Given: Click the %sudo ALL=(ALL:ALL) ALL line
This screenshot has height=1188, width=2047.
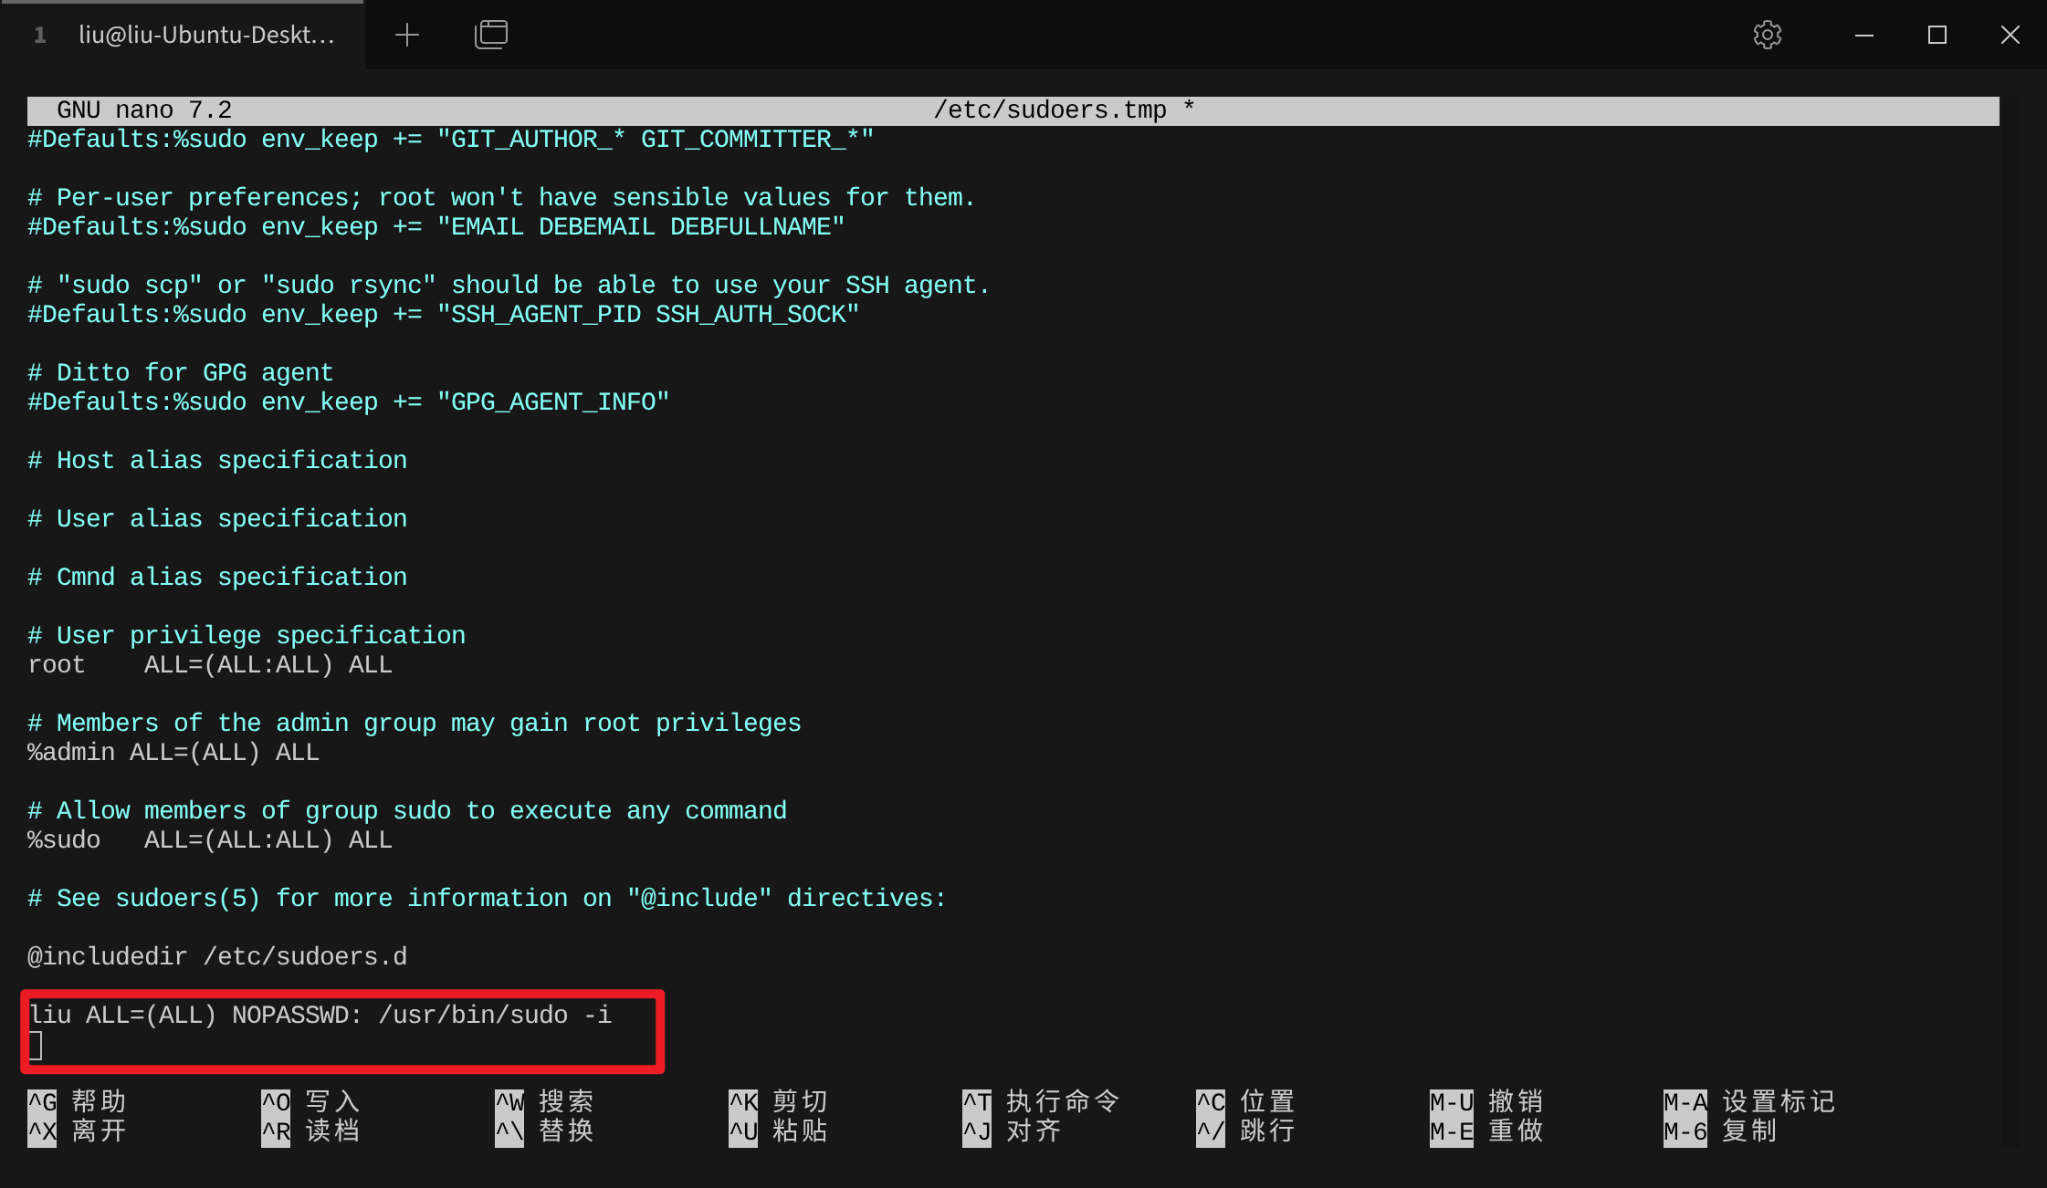Looking at the screenshot, I should click(210, 839).
